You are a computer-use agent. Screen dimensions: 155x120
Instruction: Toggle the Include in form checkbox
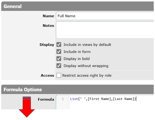tap(59, 52)
